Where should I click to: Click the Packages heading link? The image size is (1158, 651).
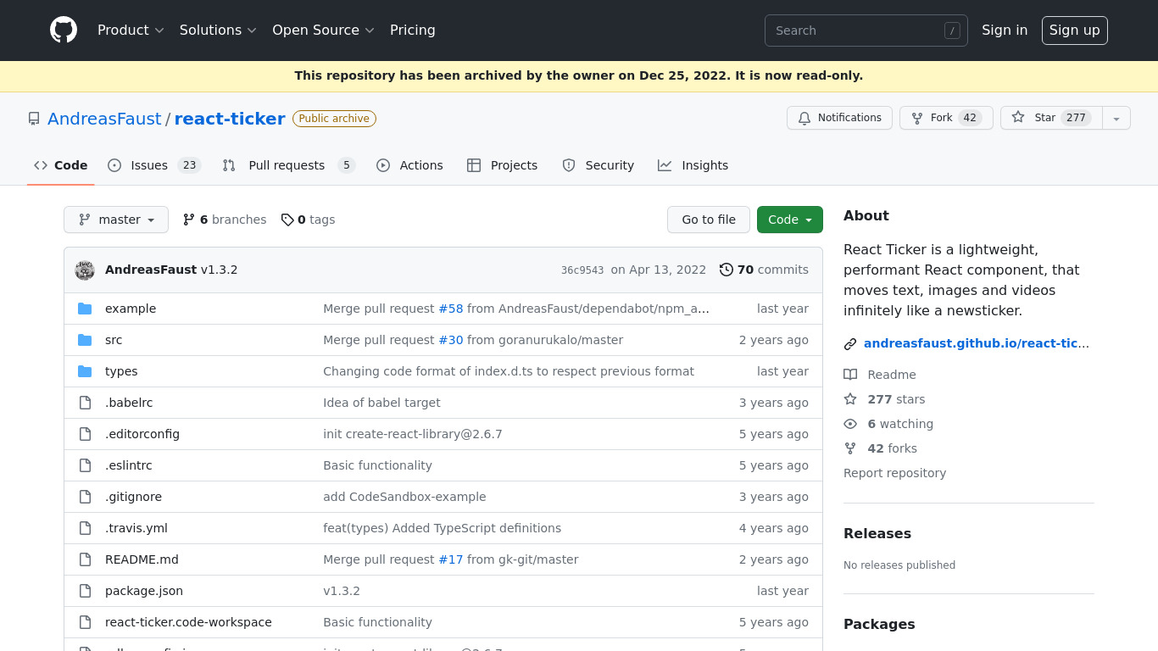(879, 624)
